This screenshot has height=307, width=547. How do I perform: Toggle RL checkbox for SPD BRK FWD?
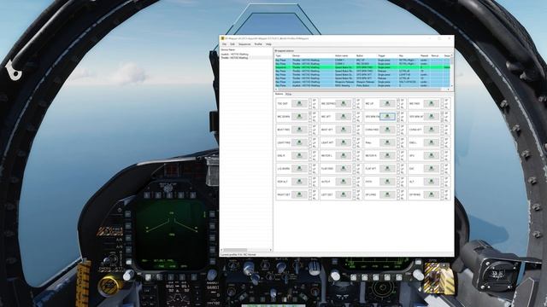click(x=398, y=120)
